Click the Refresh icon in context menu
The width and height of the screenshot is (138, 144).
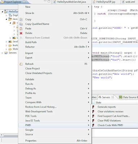click(21, 64)
